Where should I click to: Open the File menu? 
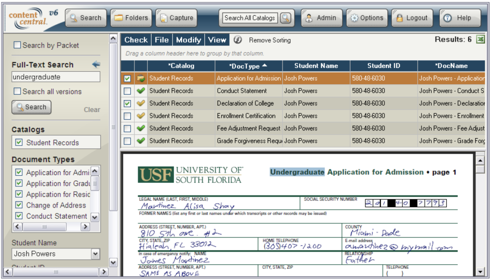162,40
